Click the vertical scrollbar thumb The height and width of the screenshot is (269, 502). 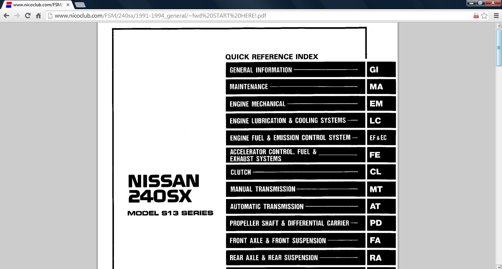pyautogui.click(x=499, y=48)
